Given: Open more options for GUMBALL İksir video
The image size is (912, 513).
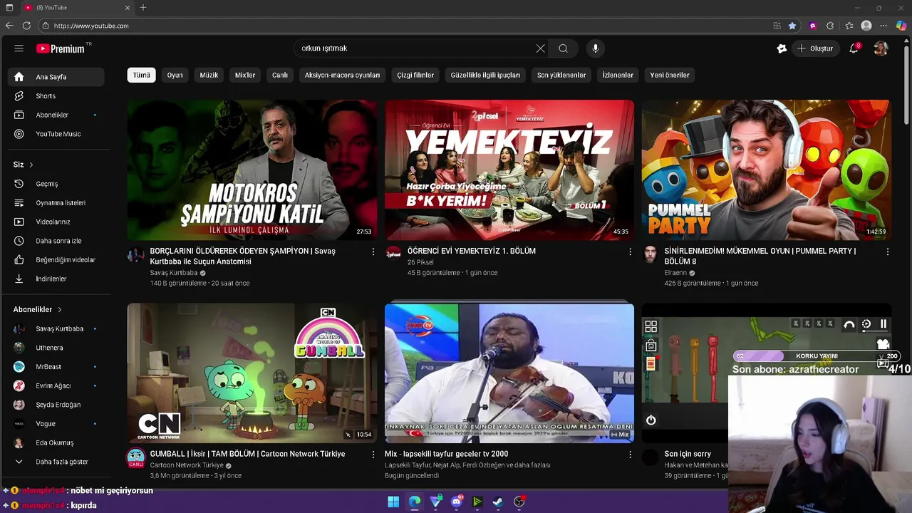Looking at the screenshot, I should tap(373, 454).
